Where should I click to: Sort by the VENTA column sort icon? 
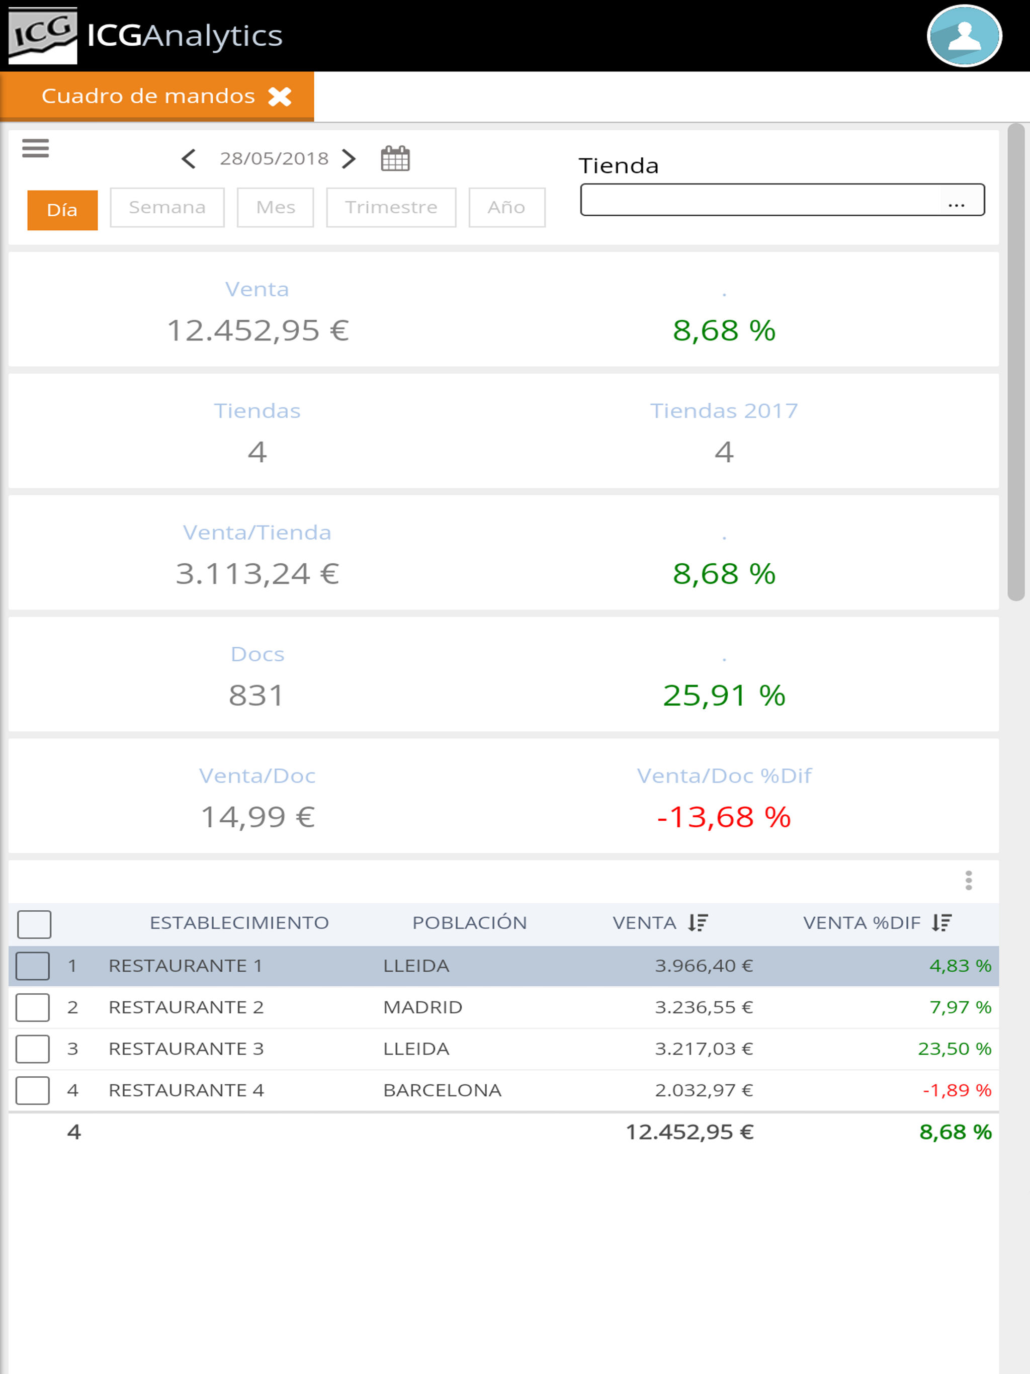point(698,922)
